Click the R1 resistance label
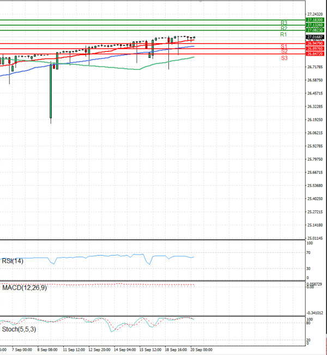 click(284, 34)
